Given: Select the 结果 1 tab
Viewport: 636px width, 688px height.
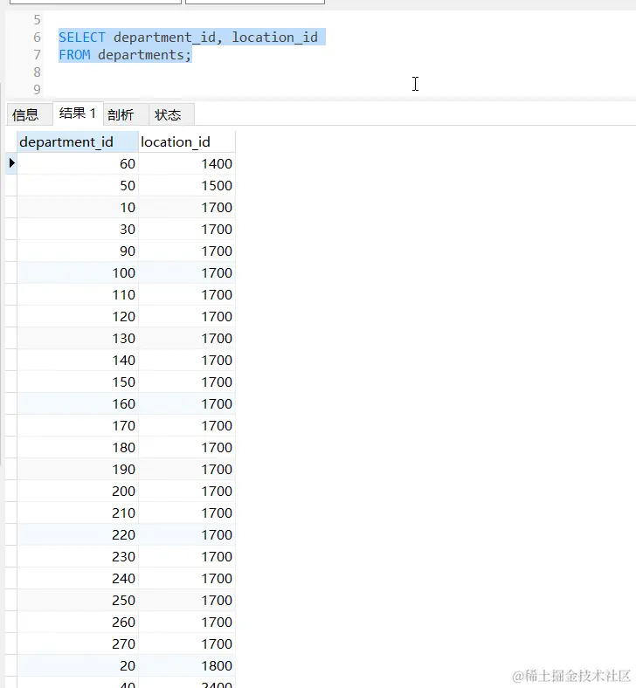Looking at the screenshot, I should pyautogui.click(x=78, y=114).
